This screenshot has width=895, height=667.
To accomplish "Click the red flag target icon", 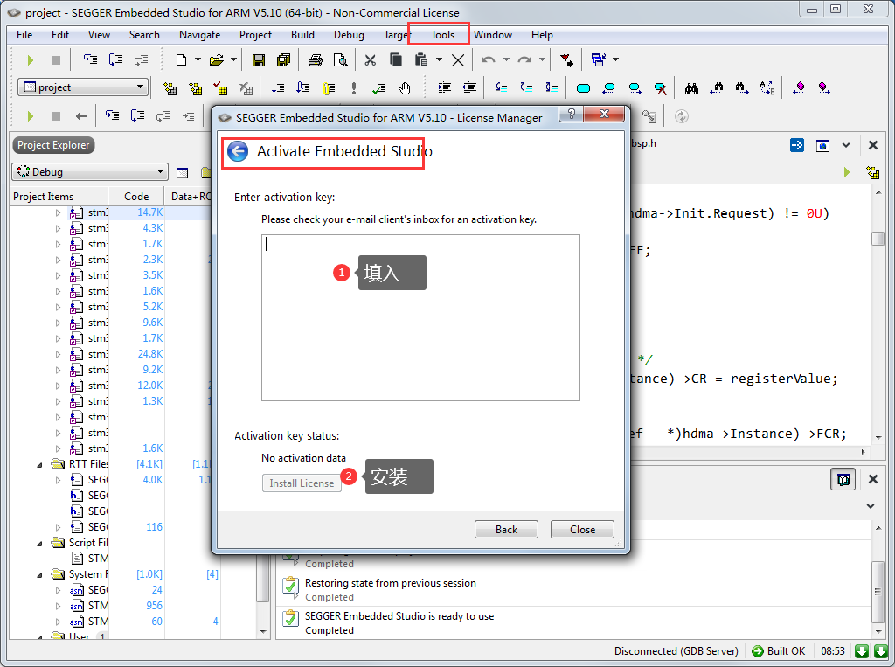I will point(566,60).
